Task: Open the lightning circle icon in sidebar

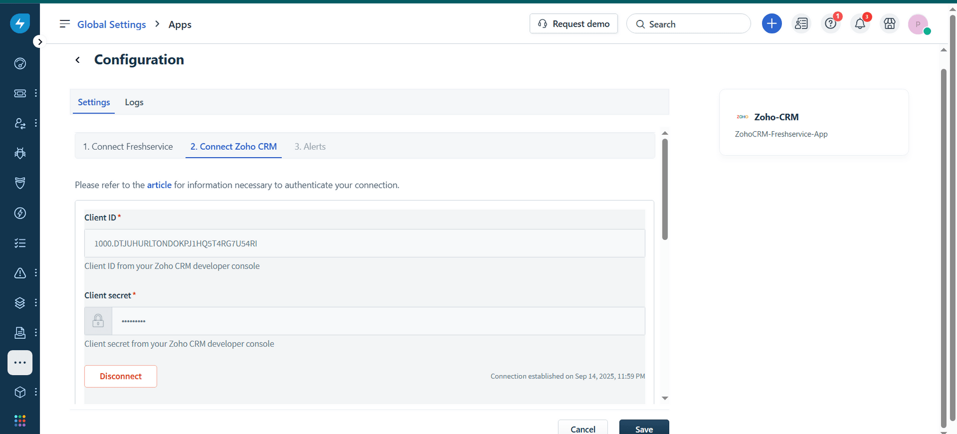Action: [x=20, y=213]
